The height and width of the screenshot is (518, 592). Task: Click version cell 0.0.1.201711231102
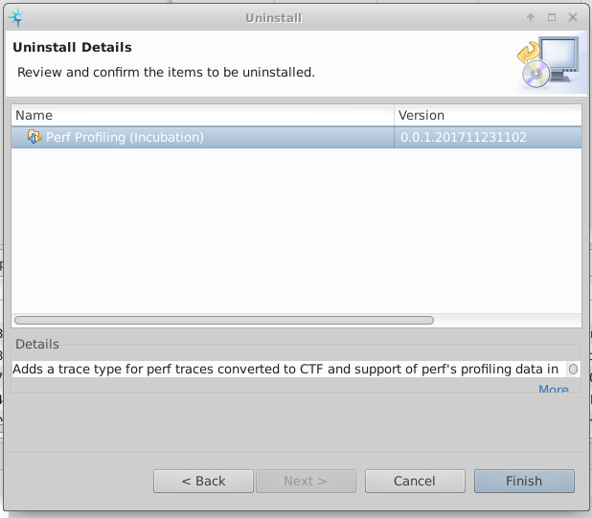click(463, 137)
